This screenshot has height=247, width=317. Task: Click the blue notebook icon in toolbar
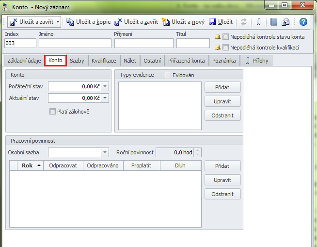(274, 22)
